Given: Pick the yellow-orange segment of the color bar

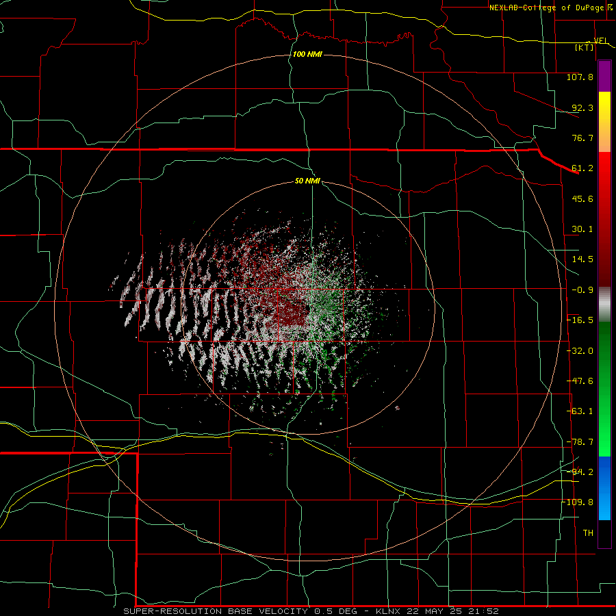Looking at the screenshot, I should tap(604, 122).
